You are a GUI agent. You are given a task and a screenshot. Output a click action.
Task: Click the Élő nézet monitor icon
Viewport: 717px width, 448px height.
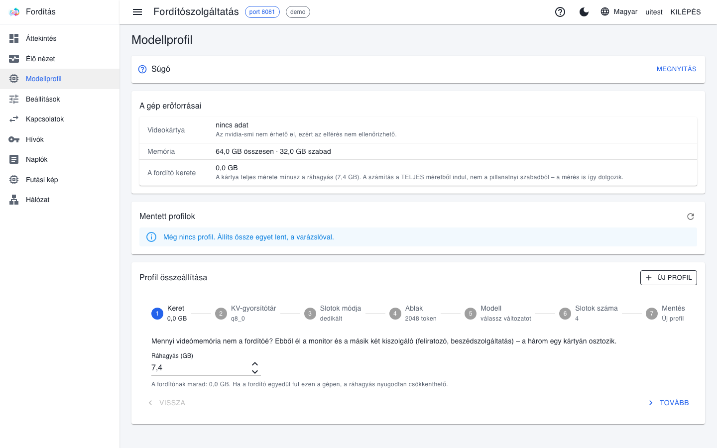point(14,59)
